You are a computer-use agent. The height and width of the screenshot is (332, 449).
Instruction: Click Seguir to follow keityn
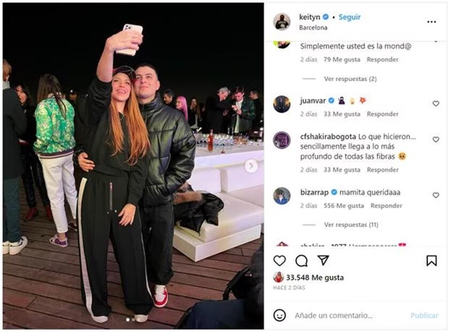[349, 17]
